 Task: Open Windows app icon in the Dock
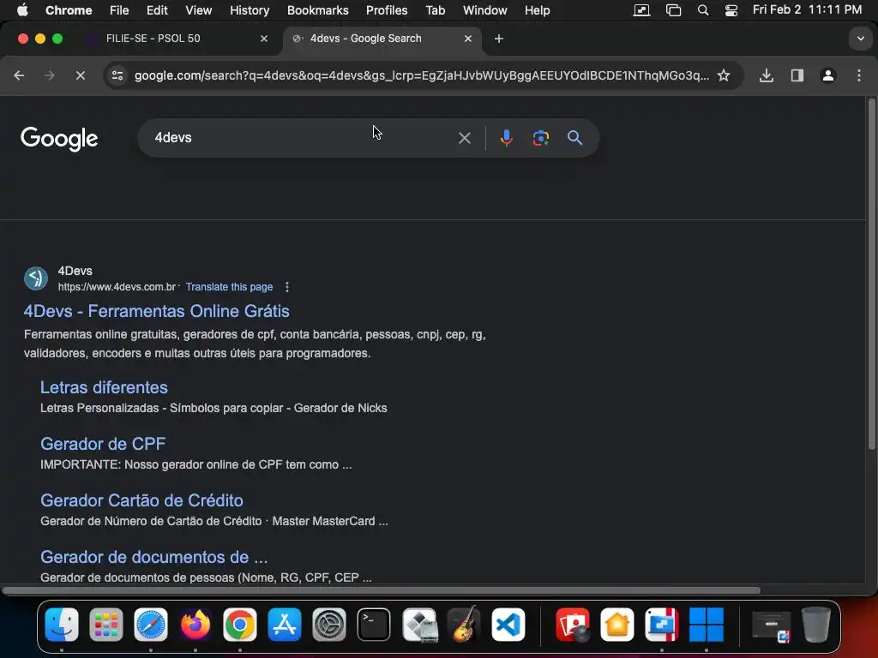point(707,624)
